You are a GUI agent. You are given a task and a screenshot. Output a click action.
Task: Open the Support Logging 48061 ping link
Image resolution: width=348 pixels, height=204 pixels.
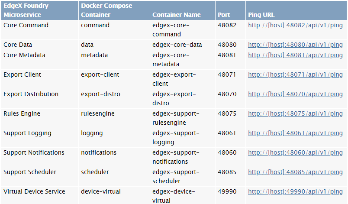[295, 133]
